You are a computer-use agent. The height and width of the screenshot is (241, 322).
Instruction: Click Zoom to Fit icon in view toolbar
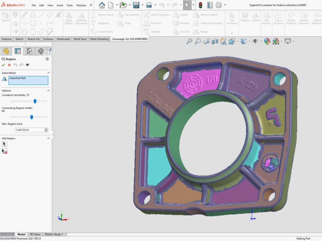pos(189,41)
